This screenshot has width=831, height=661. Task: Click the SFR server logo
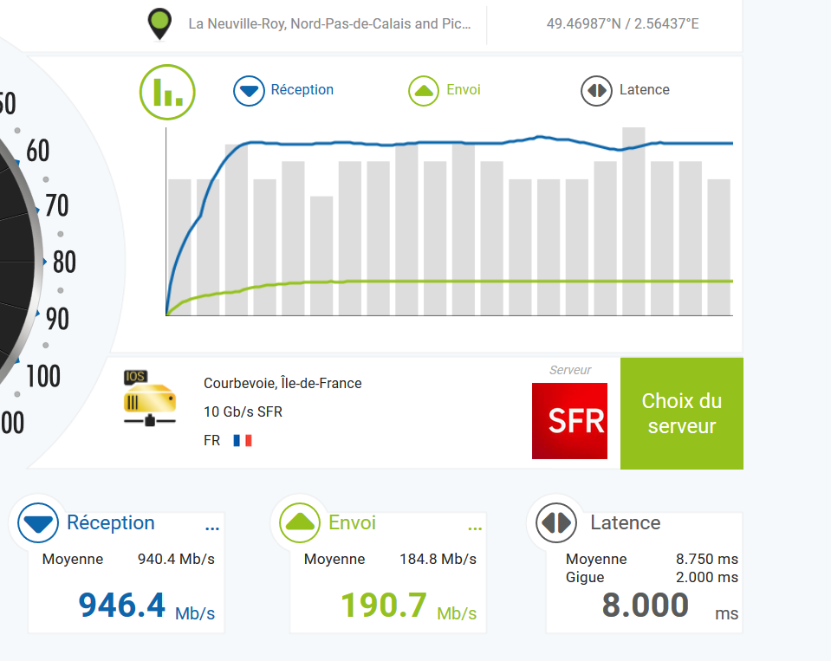click(x=569, y=420)
